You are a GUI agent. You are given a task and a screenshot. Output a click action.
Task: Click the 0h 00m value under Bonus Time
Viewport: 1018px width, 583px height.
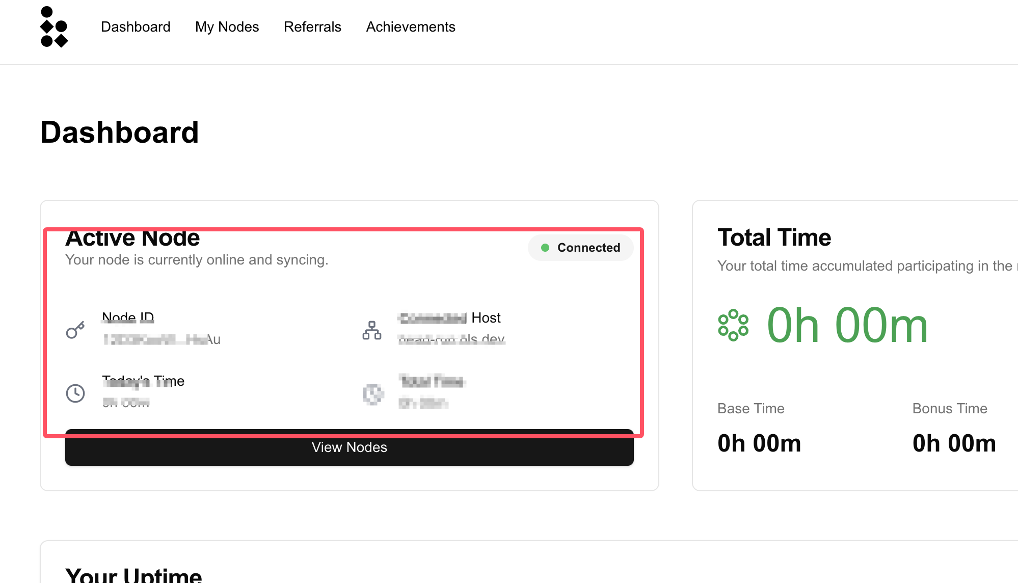coord(954,443)
